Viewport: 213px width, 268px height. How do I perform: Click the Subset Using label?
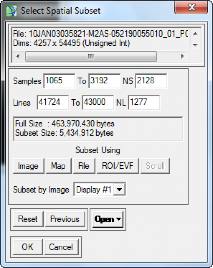(x=98, y=150)
